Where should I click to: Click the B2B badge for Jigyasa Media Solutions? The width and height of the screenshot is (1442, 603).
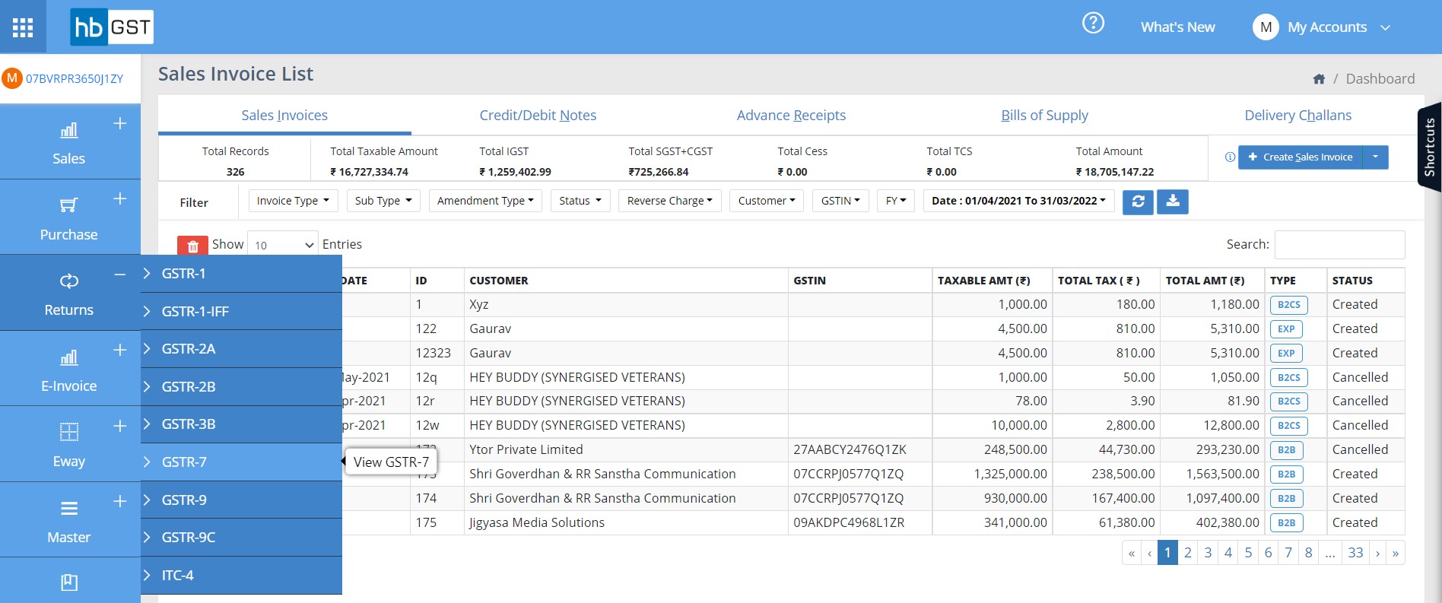(x=1287, y=523)
